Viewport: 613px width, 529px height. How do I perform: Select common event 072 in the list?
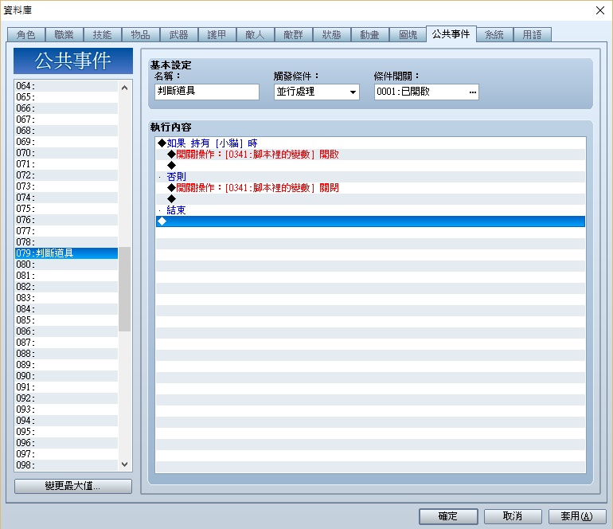tap(66, 175)
